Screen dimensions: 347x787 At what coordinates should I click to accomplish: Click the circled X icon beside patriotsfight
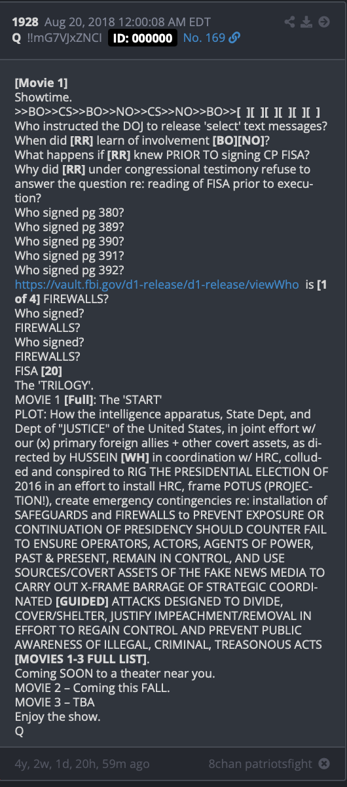[x=324, y=763]
